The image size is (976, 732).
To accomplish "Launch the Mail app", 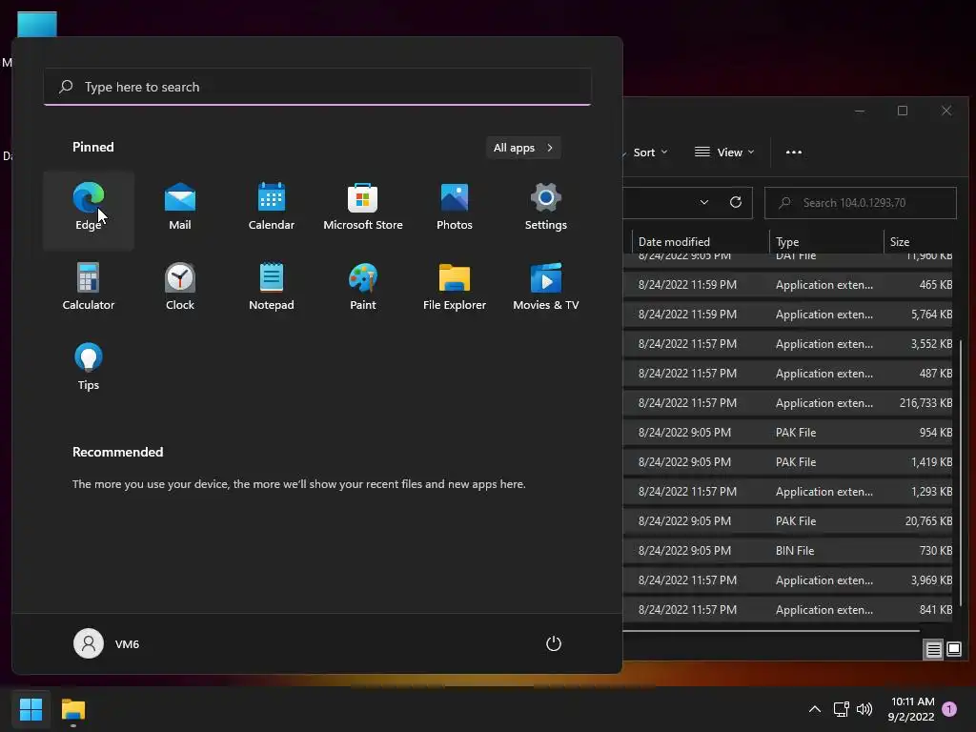I will pos(180,210).
